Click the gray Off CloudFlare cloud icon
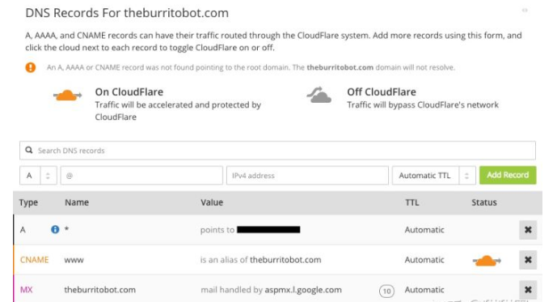The image size is (557, 302). tap(319, 95)
